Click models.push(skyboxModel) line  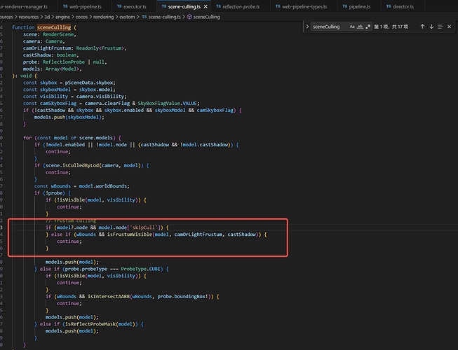pos(69,117)
